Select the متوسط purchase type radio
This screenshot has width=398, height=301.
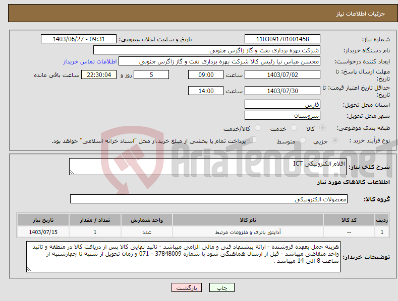(303, 140)
